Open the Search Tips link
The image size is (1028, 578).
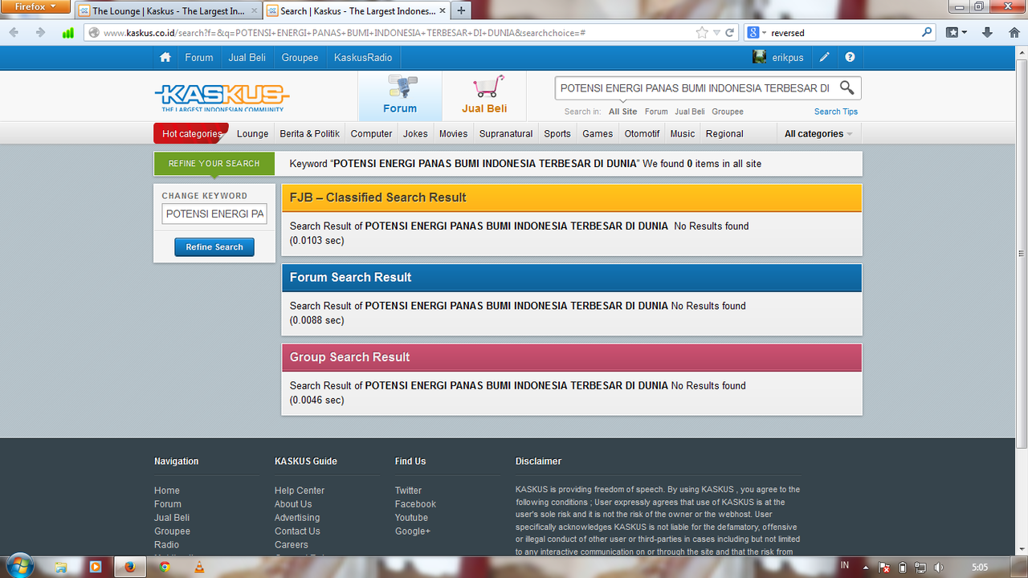(x=836, y=112)
